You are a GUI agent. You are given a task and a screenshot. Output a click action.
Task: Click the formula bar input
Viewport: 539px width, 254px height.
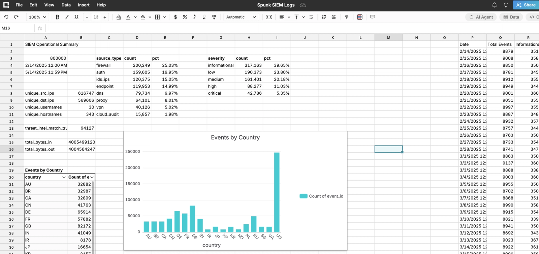292,28
